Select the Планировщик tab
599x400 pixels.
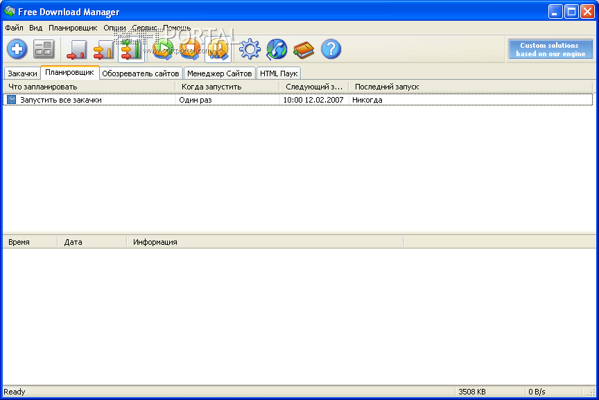[69, 72]
